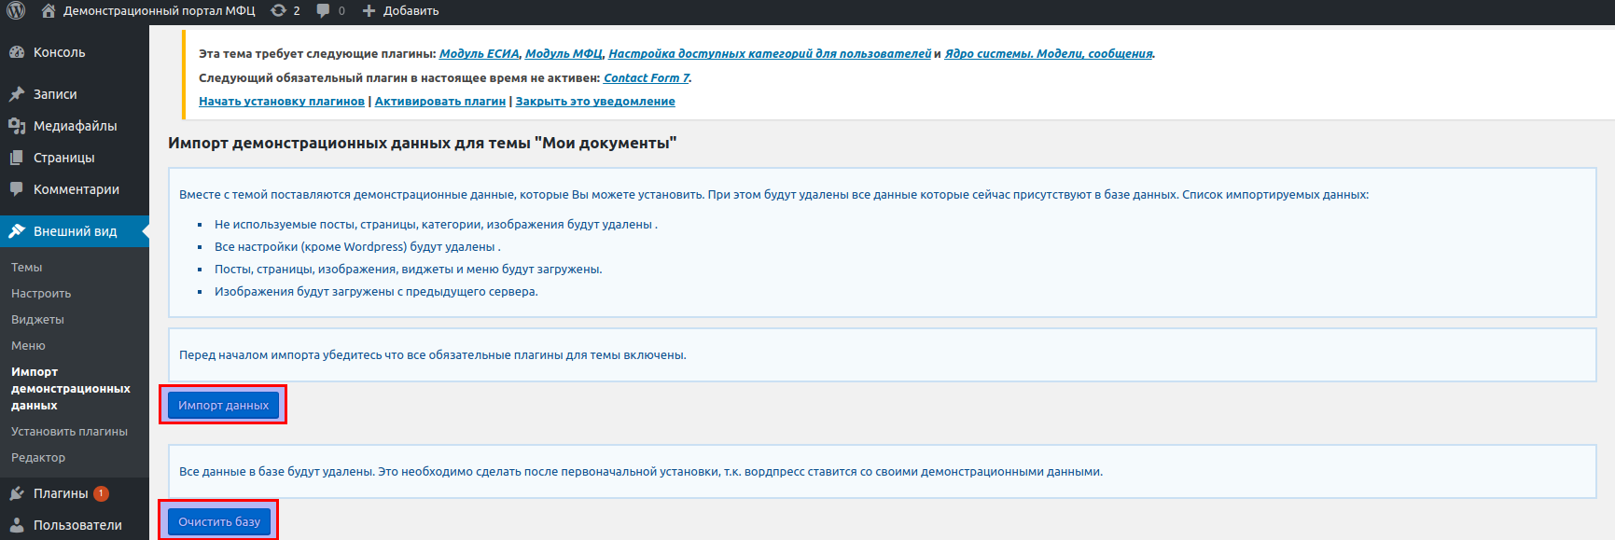Open Медиафайлы media icon
The width and height of the screenshot is (1615, 540).
[x=17, y=126]
